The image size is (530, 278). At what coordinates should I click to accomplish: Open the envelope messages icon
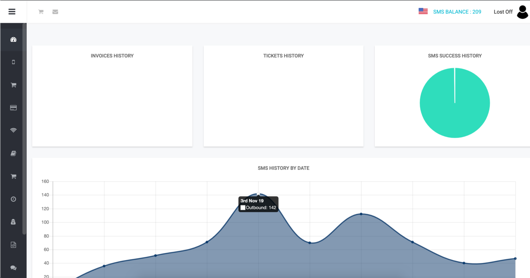click(x=55, y=12)
